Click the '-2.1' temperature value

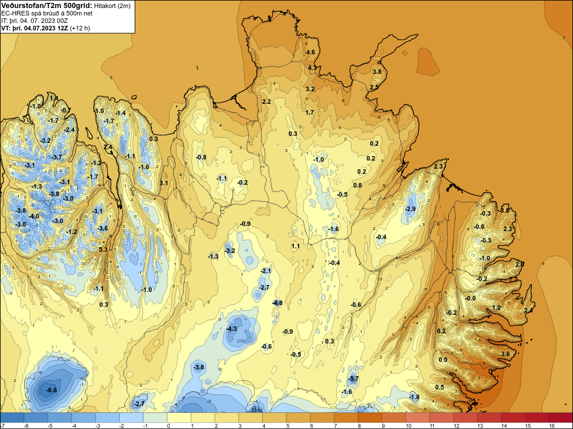point(266,271)
